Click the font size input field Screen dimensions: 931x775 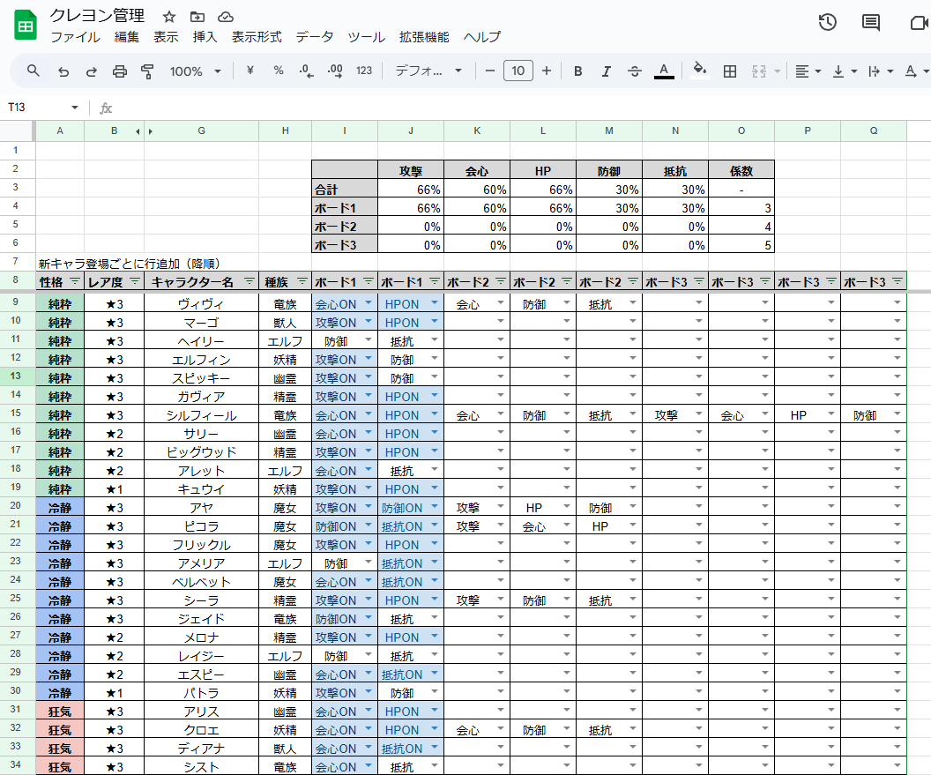tap(518, 71)
